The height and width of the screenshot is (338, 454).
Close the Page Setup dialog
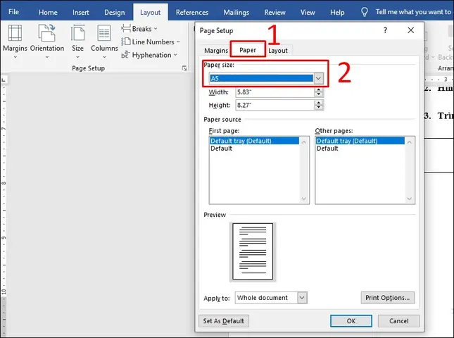[x=410, y=30]
